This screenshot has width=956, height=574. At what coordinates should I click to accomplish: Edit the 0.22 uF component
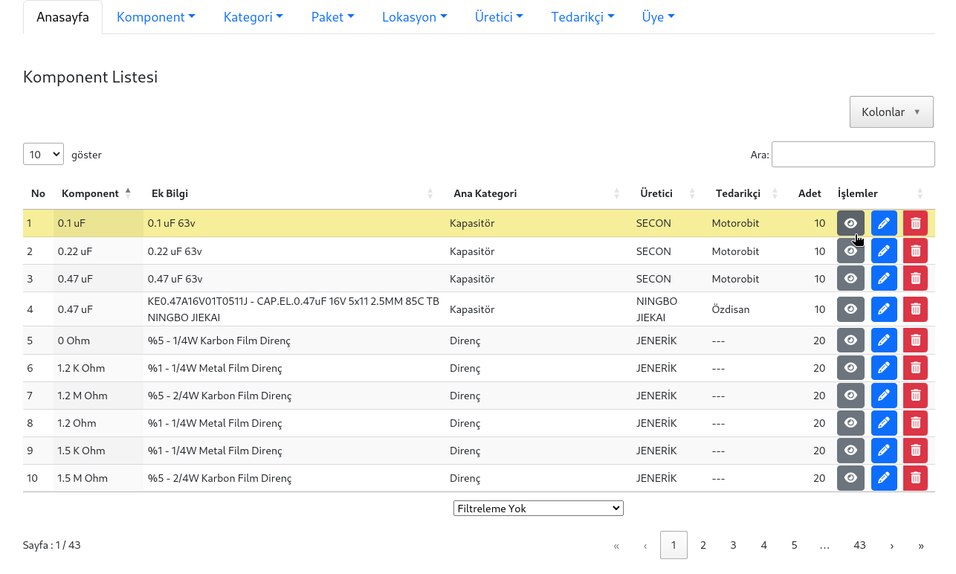tap(884, 251)
